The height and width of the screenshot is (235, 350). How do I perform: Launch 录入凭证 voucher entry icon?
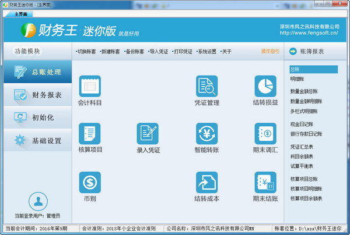148,134
